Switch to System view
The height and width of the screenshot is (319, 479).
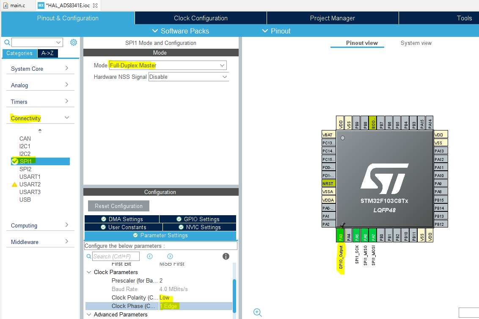coord(416,43)
